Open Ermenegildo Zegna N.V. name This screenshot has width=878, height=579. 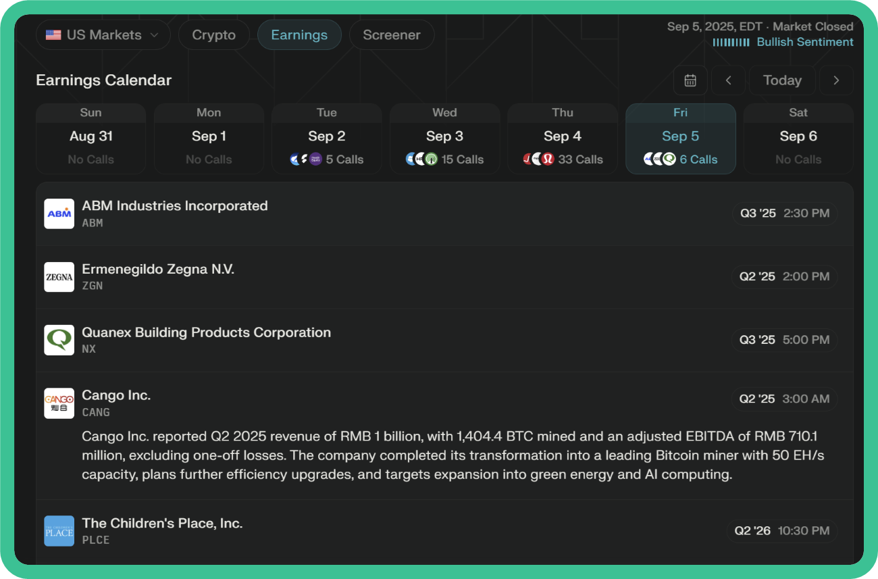[158, 269]
